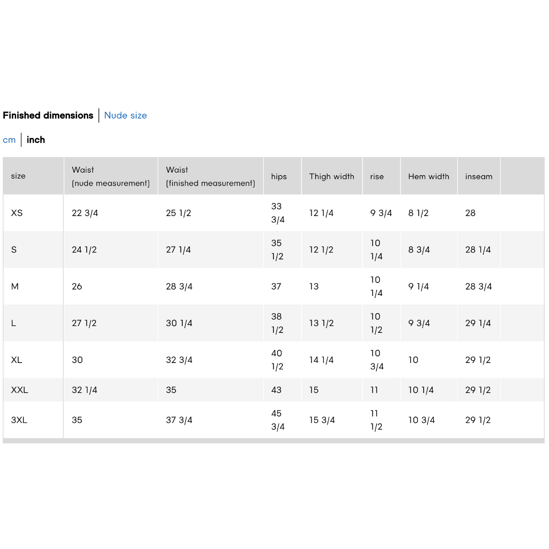This screenshot has width=549, height=549.
Task: Select the XL size row label
Action: pos(17,360)
